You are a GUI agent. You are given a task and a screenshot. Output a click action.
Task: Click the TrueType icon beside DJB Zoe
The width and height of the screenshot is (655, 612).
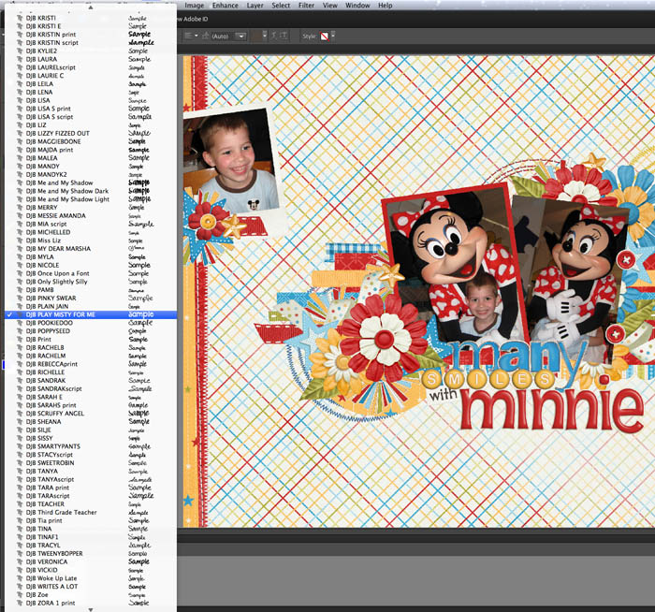click(20, 595)
